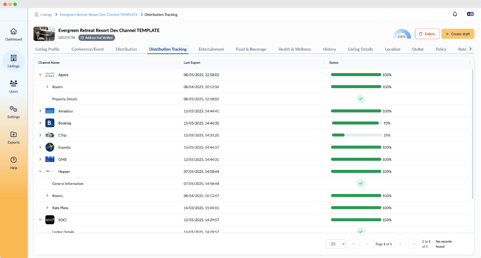Open the Location tab
Viewport: 481px width, 258px height.
(393, 49)
